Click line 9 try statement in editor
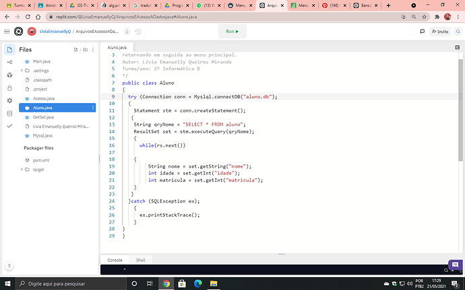 [203, 97]
